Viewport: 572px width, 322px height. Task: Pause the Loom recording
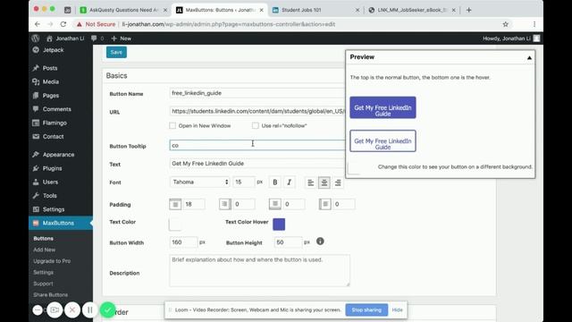(x=89, y=310)
